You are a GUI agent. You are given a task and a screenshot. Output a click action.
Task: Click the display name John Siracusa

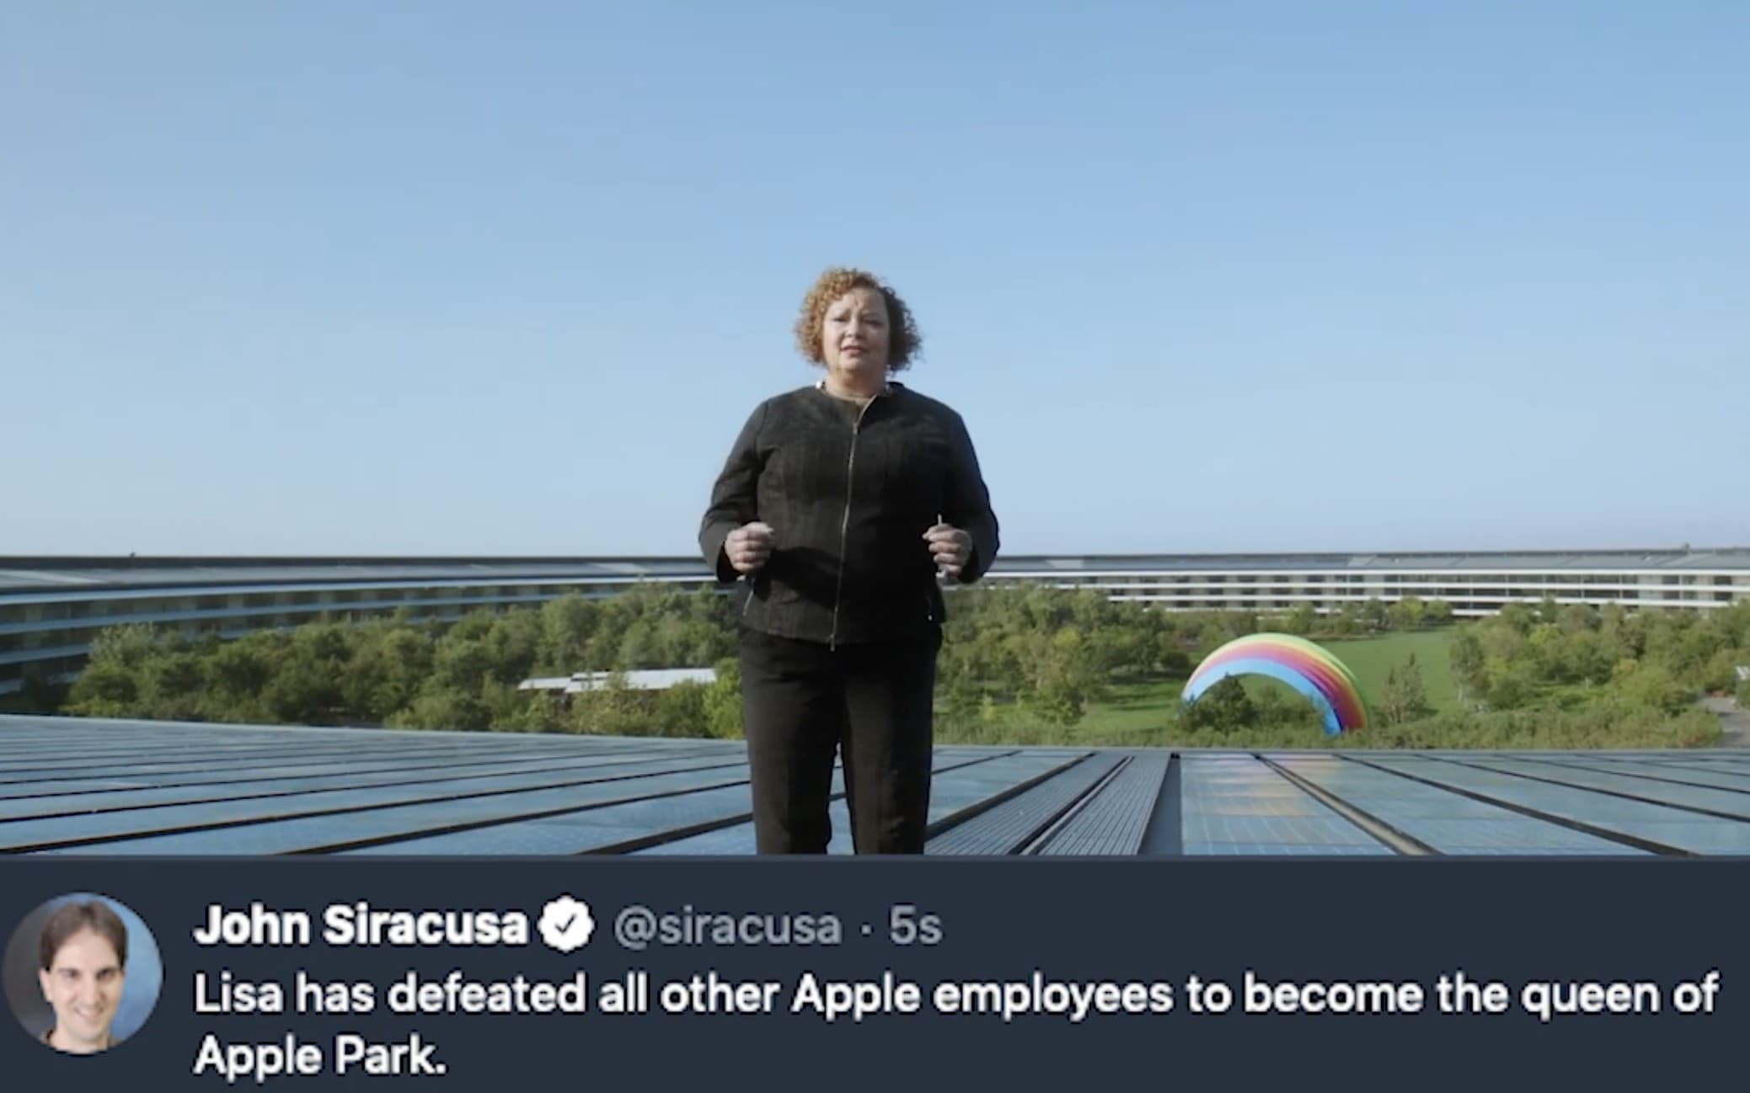click(x=361, y=925)
